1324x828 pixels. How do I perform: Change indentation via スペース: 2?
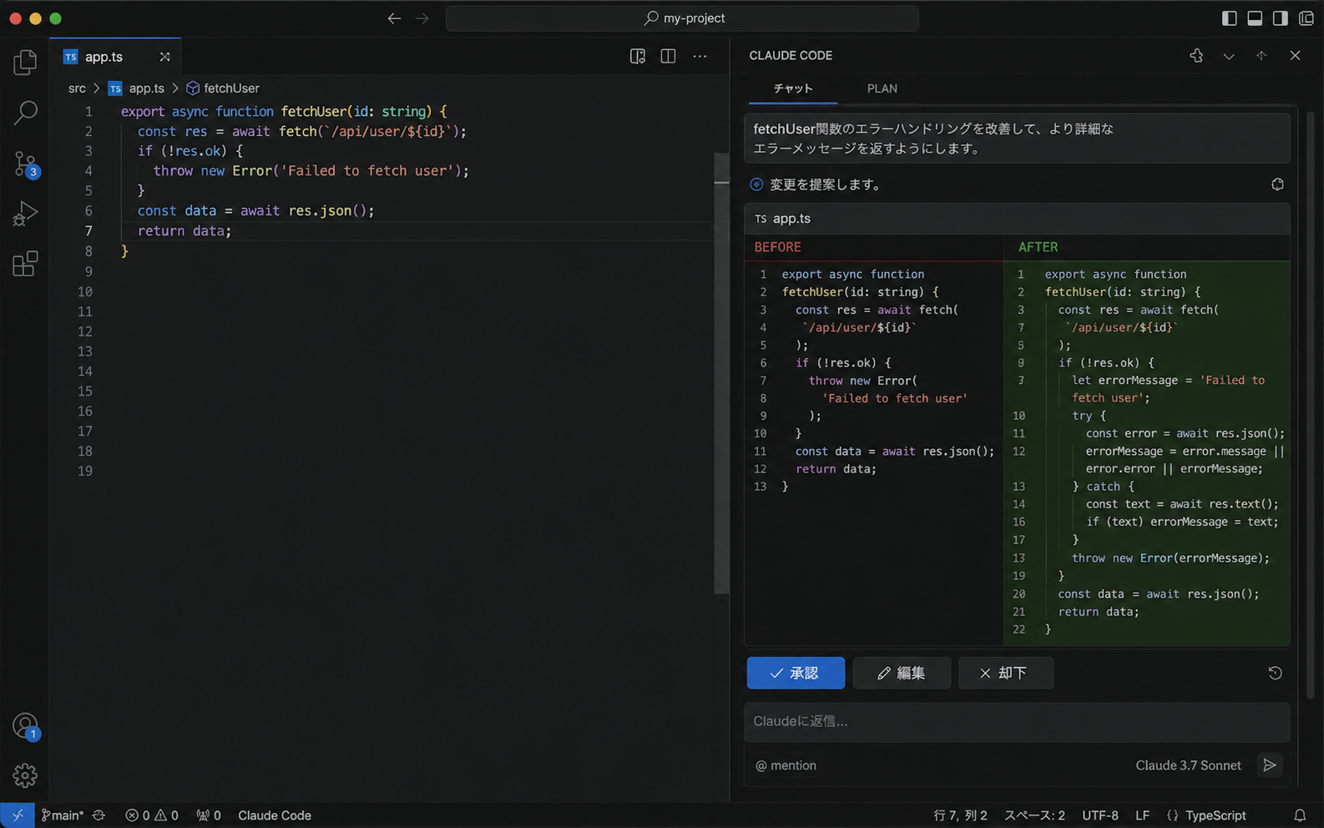(x=1034, y=815)
